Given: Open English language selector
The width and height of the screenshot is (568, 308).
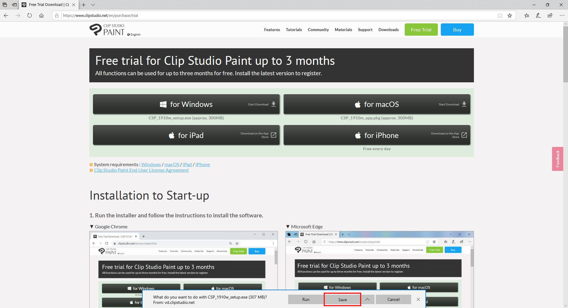Looking at the screenshot, I should pyautogui.click(x=134, y=35).
